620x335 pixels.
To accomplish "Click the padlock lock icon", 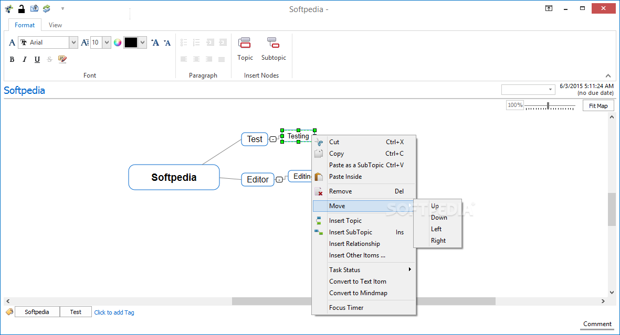I will [22, 9].
